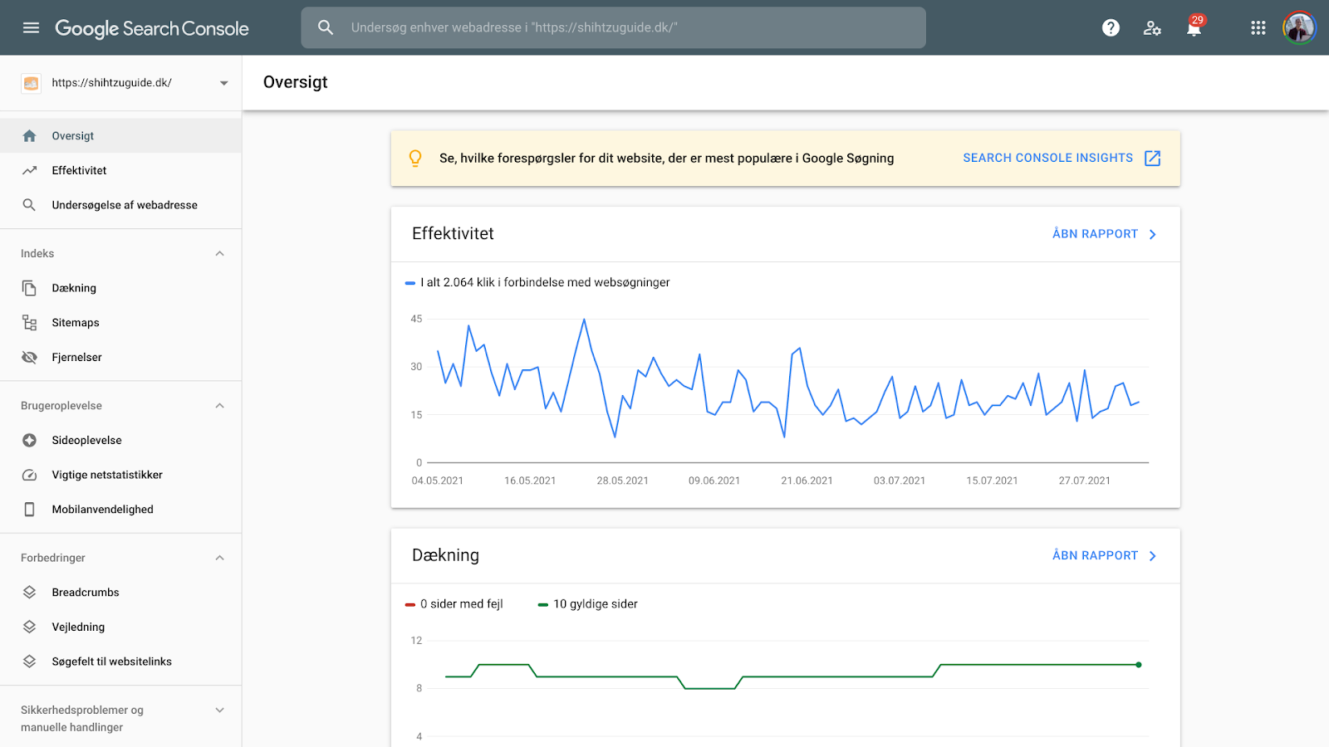Open Fjernelser in the sidebar
The height and width of the screenshot is (747, 1329).
coord(120,358)
